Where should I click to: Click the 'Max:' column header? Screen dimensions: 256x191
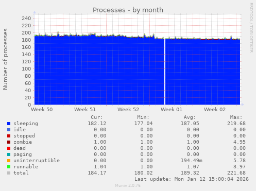coord(236,117)
